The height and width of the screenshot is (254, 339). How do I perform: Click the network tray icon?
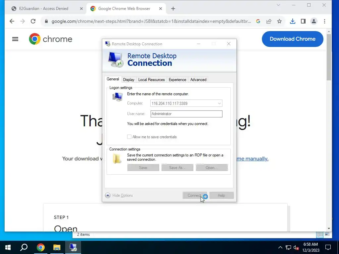click(x=288, y=247)
